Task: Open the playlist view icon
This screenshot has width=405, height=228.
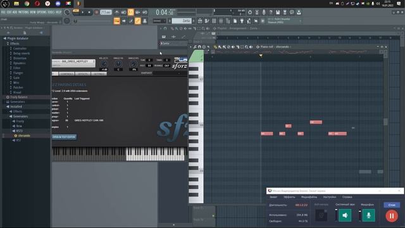Action: 200,21
